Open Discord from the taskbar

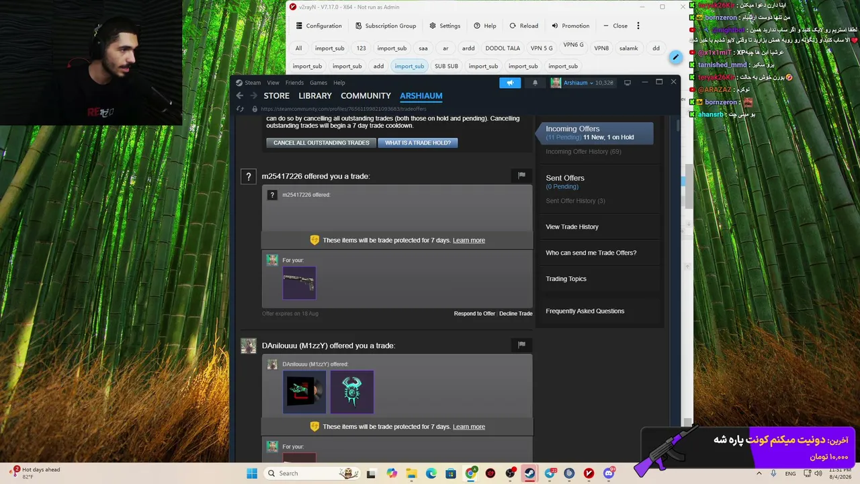pyautogui.click(x=609, y=473)
